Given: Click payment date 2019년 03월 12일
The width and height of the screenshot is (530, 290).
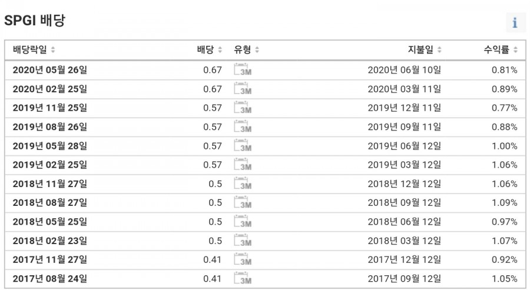Looking at the screenshot, I should point(405,165).
